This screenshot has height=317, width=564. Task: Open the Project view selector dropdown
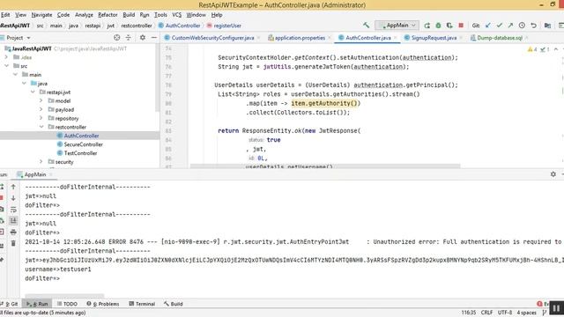(x=19, y=37)
